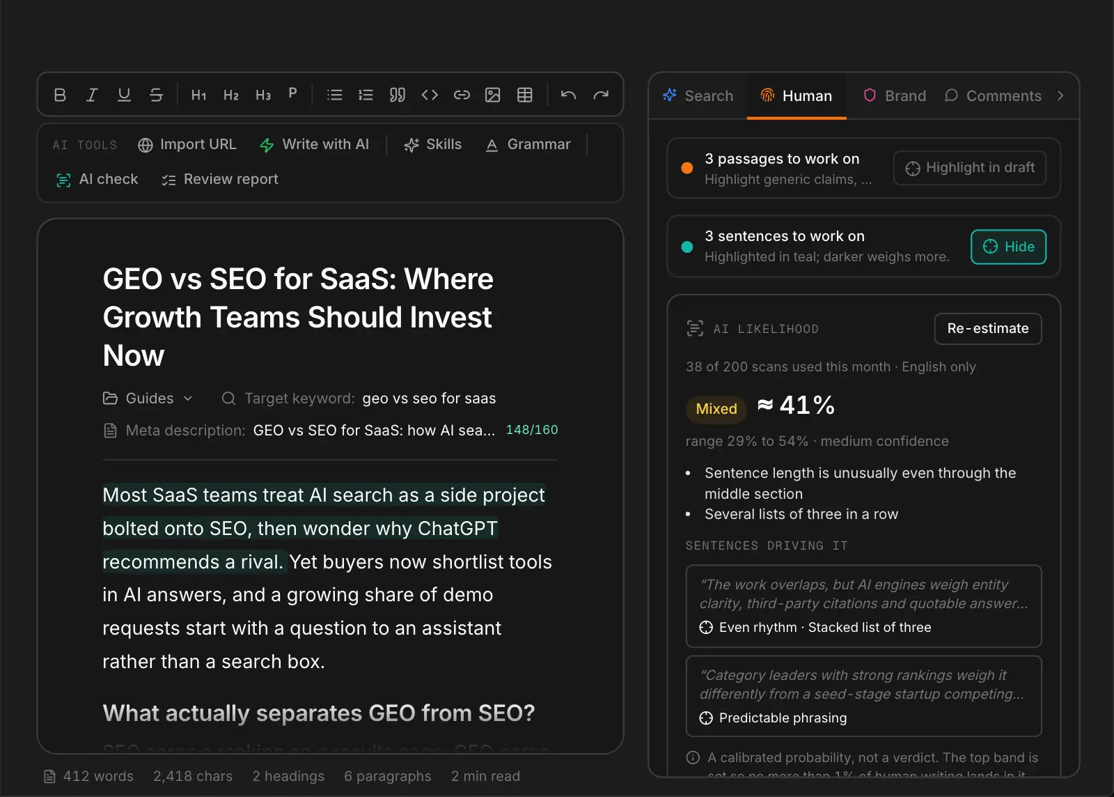Set block to Heading 2

point(231,95)
